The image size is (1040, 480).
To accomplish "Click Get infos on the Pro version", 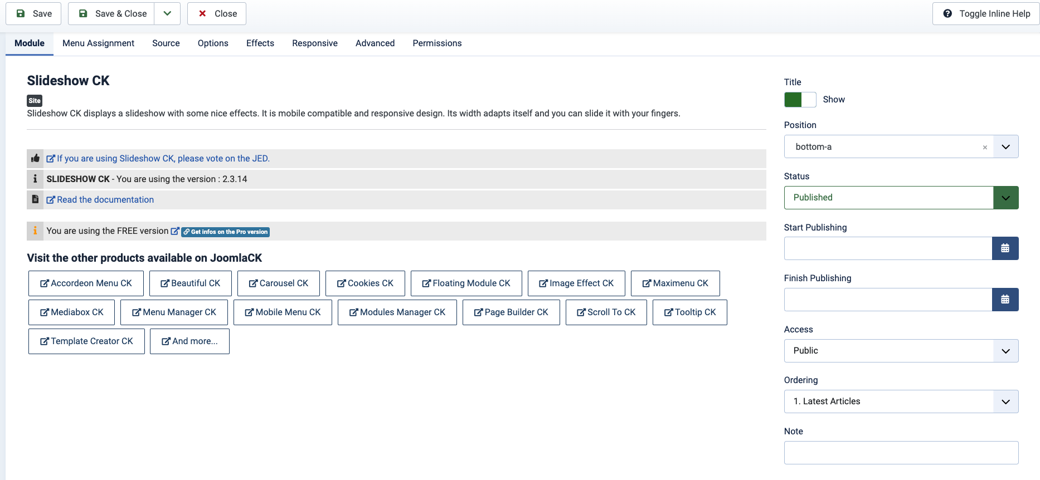I will (225, 232).
